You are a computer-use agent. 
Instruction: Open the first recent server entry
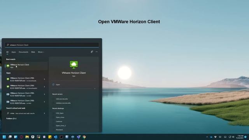click(62, 99)
